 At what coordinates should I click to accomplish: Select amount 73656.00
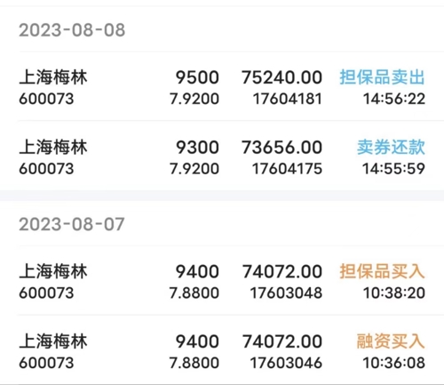(x=281, y=148)
